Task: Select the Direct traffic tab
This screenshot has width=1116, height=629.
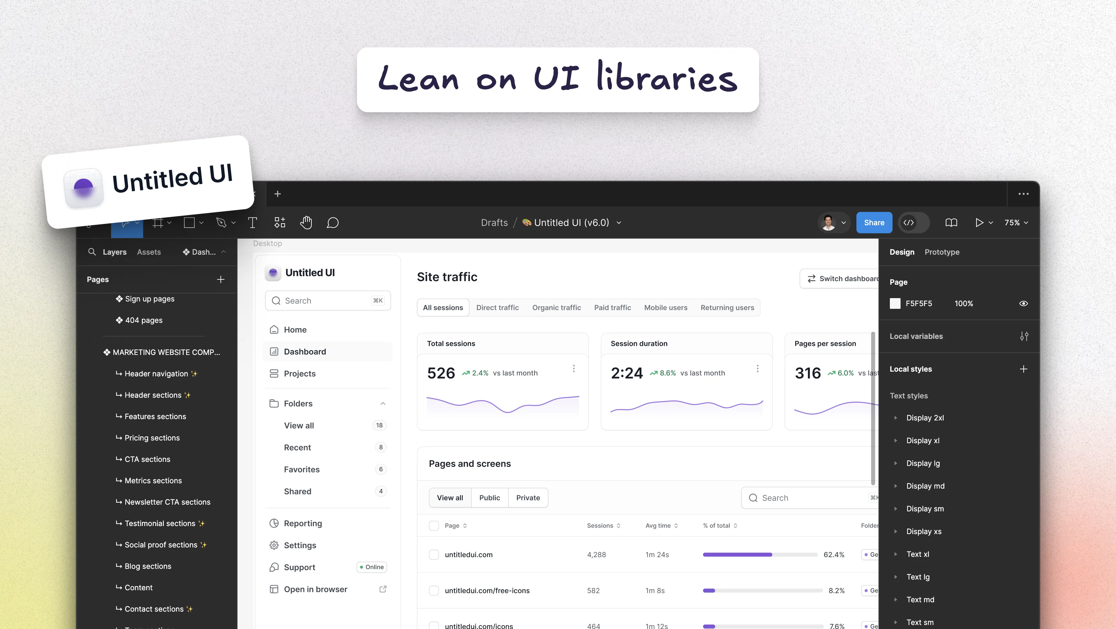Action: (x=497, y=307)
